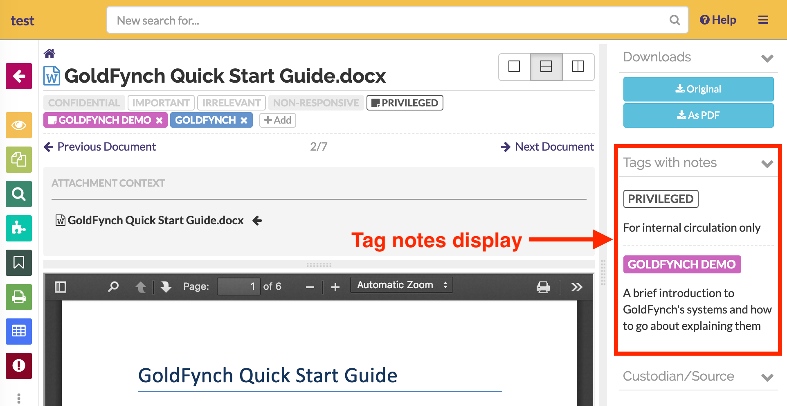Open attachment GoldFynch Quick Start Guide.docx
The width and height of the screenshot is (787, 406).
click(156, 221)
